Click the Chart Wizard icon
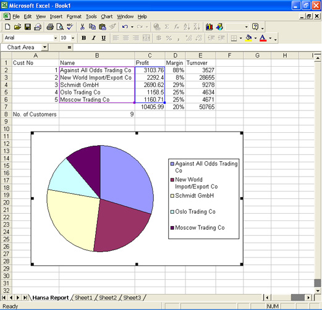The image size is (322, 310). [210, 27]
